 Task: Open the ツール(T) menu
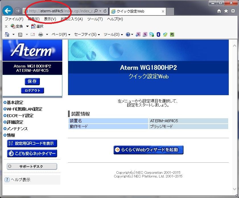95,19
